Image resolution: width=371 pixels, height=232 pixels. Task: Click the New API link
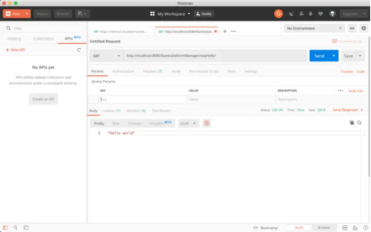pos(15,50)
